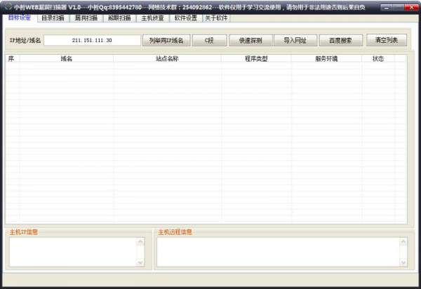Click the 清空列表 button

[387, 40]
